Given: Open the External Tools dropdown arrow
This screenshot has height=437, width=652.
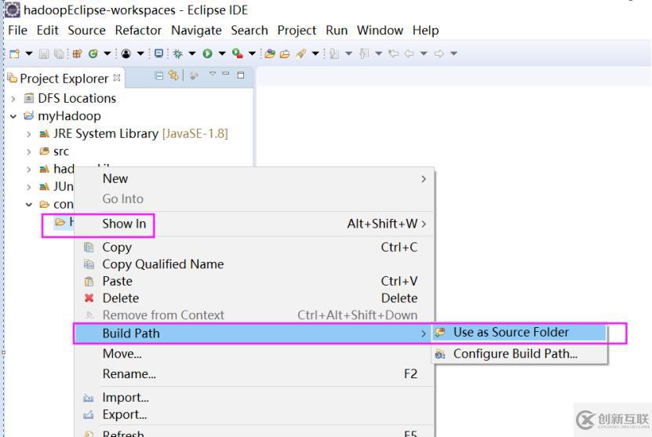Looking at the screenshot, I should coord(252,53).
